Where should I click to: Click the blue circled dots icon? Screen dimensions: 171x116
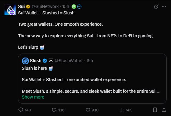(x=79, y=7)
